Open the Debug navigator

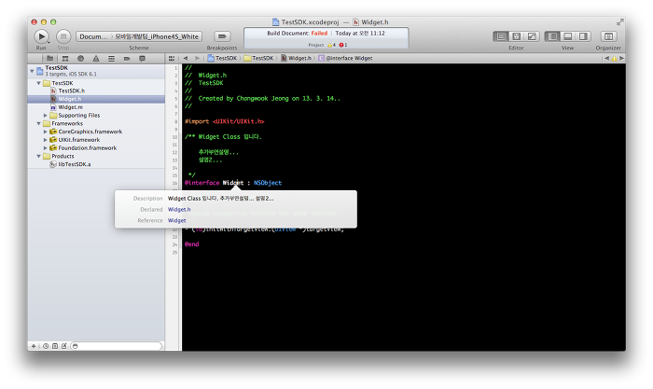(x=111, y=59)
